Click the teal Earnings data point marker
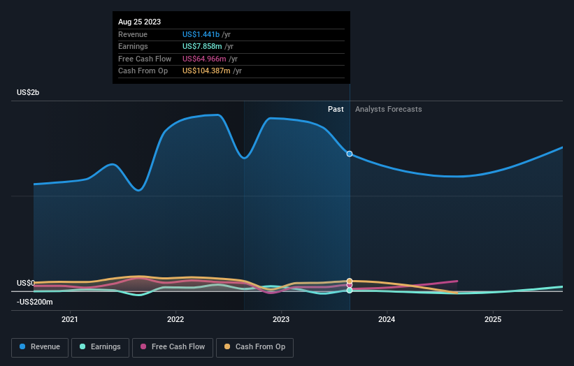Screen dimensions: 574x366 point(350,291)
